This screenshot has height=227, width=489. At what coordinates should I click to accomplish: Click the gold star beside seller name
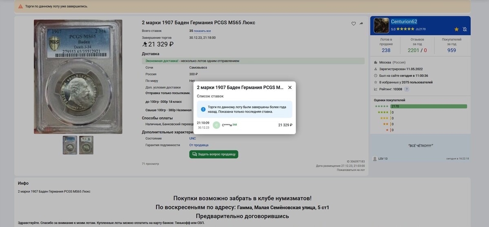point(456,29)
